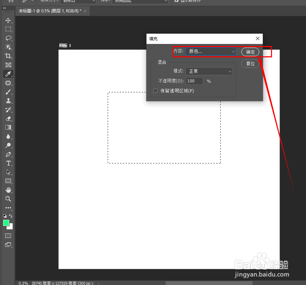Select the Crop tool
The height and width of the screenshot is (285, 306).
coord(8,56)
